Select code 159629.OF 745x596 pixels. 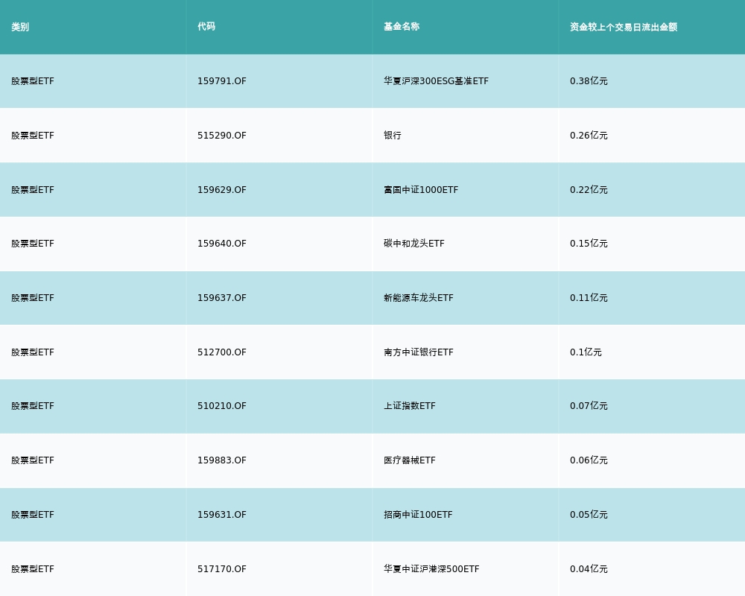(222, 190)
